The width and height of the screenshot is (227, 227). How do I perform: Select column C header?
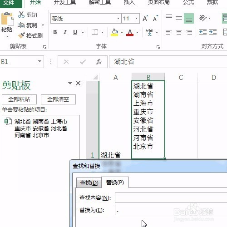coord(181,77)
